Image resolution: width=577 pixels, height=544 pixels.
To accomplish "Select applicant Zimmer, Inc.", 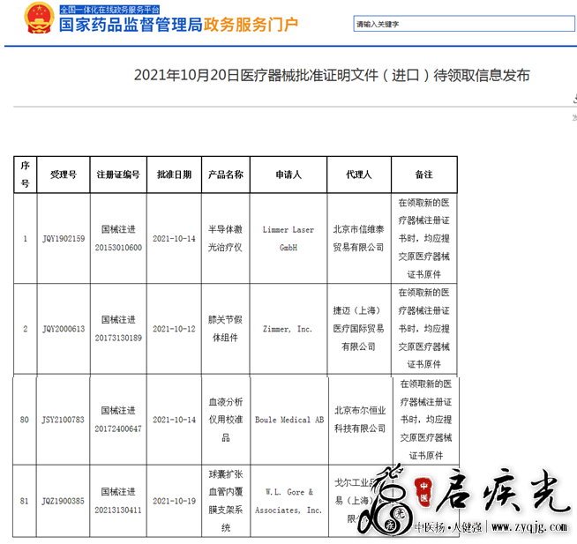I will click(288, 329).
